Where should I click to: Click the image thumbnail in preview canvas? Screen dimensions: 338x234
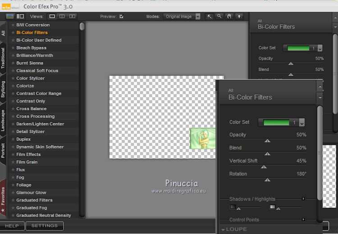(203, 139)
